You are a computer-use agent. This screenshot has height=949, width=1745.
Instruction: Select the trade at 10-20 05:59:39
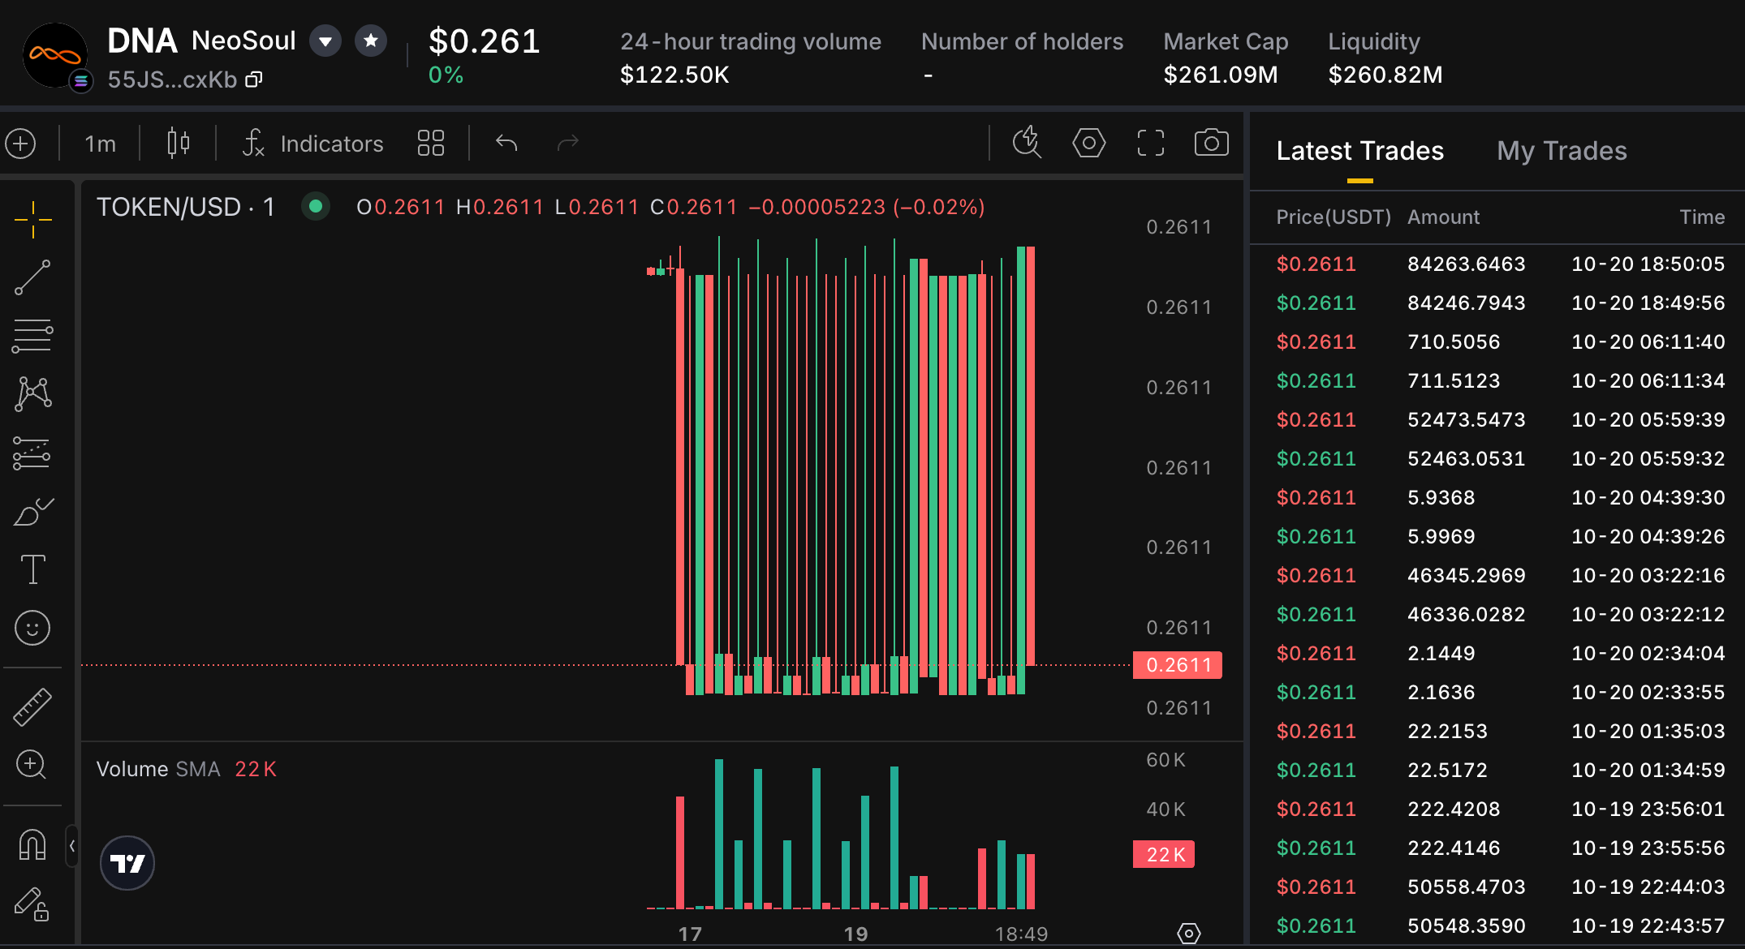[1499, 419]
